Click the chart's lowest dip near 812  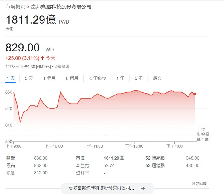click(20, 122)
